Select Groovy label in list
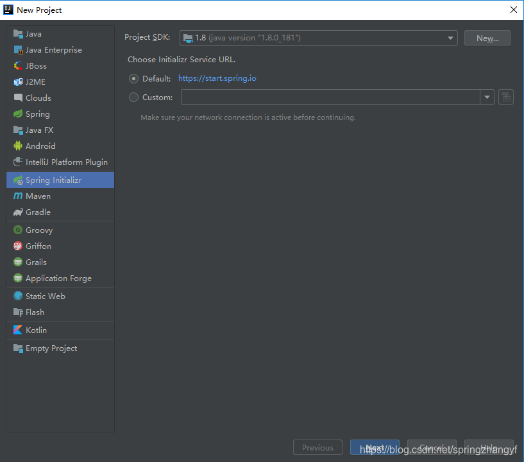The height and width of the screenshot is (462, 524). (x=39, y=230)
